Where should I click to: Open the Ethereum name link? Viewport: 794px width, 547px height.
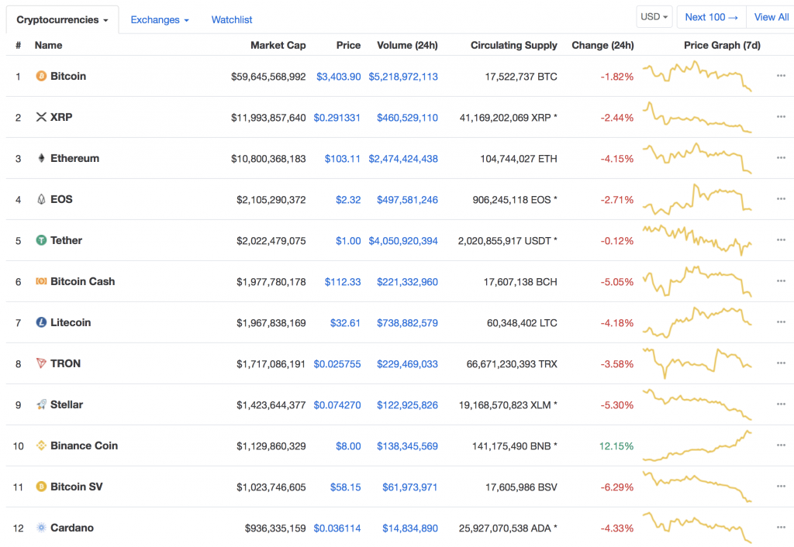(x=74, y=158)
